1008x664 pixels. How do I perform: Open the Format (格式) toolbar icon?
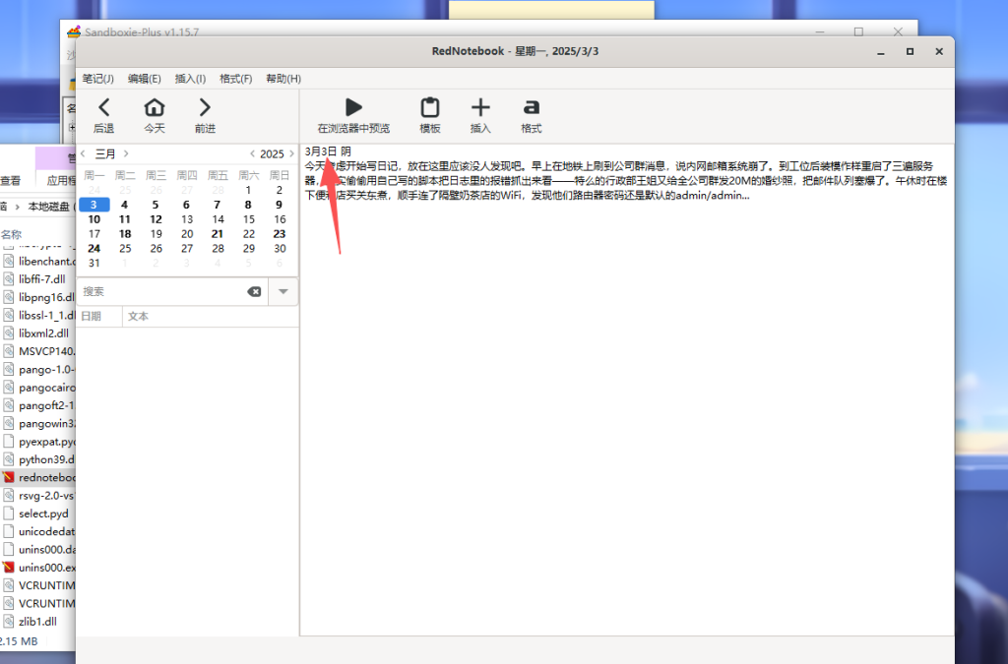(532, 108)
